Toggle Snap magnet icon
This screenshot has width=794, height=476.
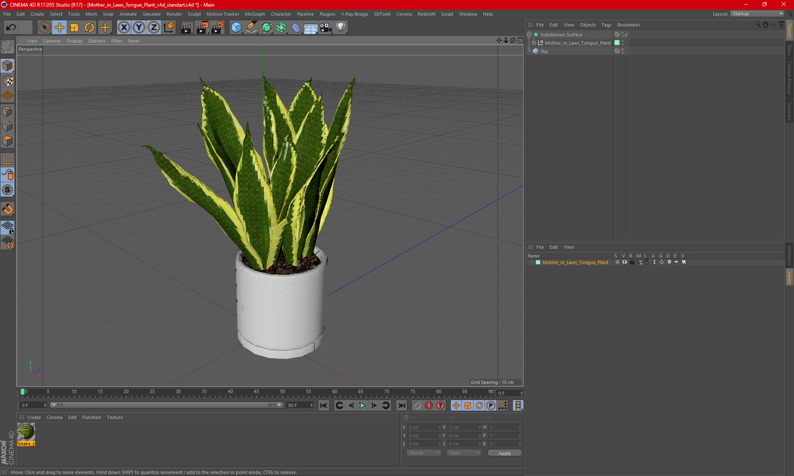(7, 209)
